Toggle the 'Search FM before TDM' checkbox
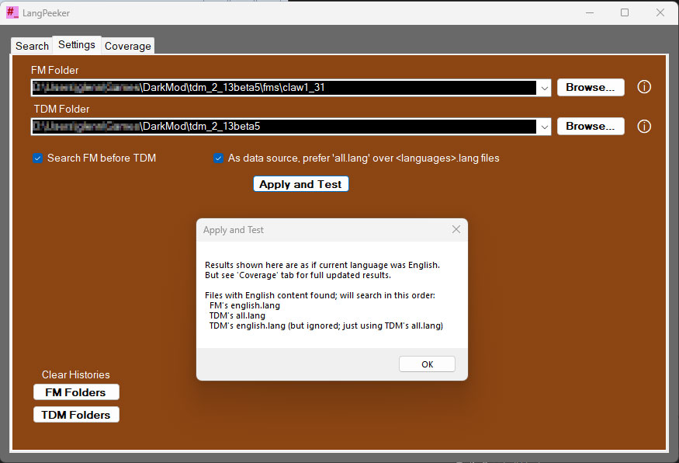Screen dimensions: 679x463 point(37,158)
